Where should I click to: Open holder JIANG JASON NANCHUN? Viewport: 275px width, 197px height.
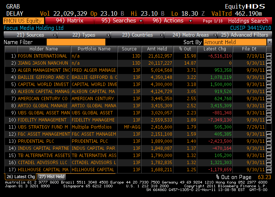(x=43, y=63)
